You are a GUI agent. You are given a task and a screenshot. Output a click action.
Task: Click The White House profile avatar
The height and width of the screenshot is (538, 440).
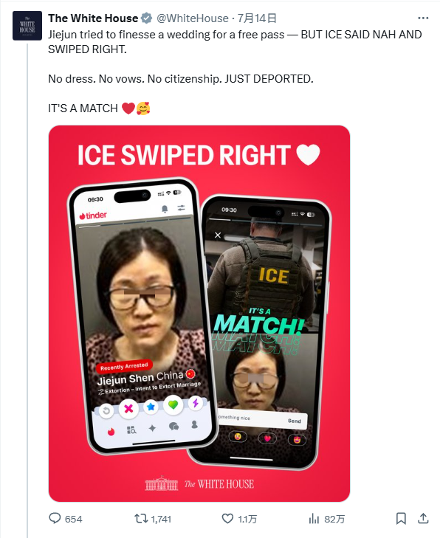coord(27,26)
